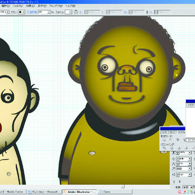
Task: Click the pink icon in system tray
Action: coord(180,192)
